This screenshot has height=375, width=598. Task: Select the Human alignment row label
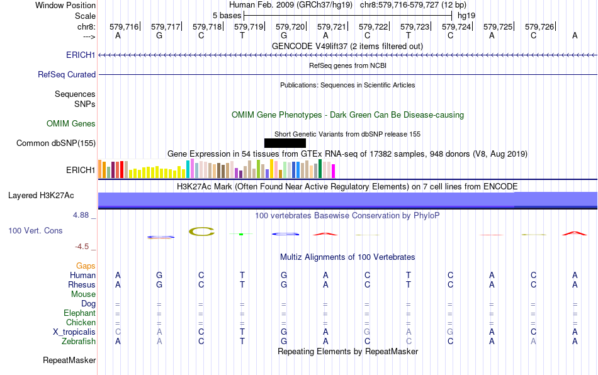82,275
